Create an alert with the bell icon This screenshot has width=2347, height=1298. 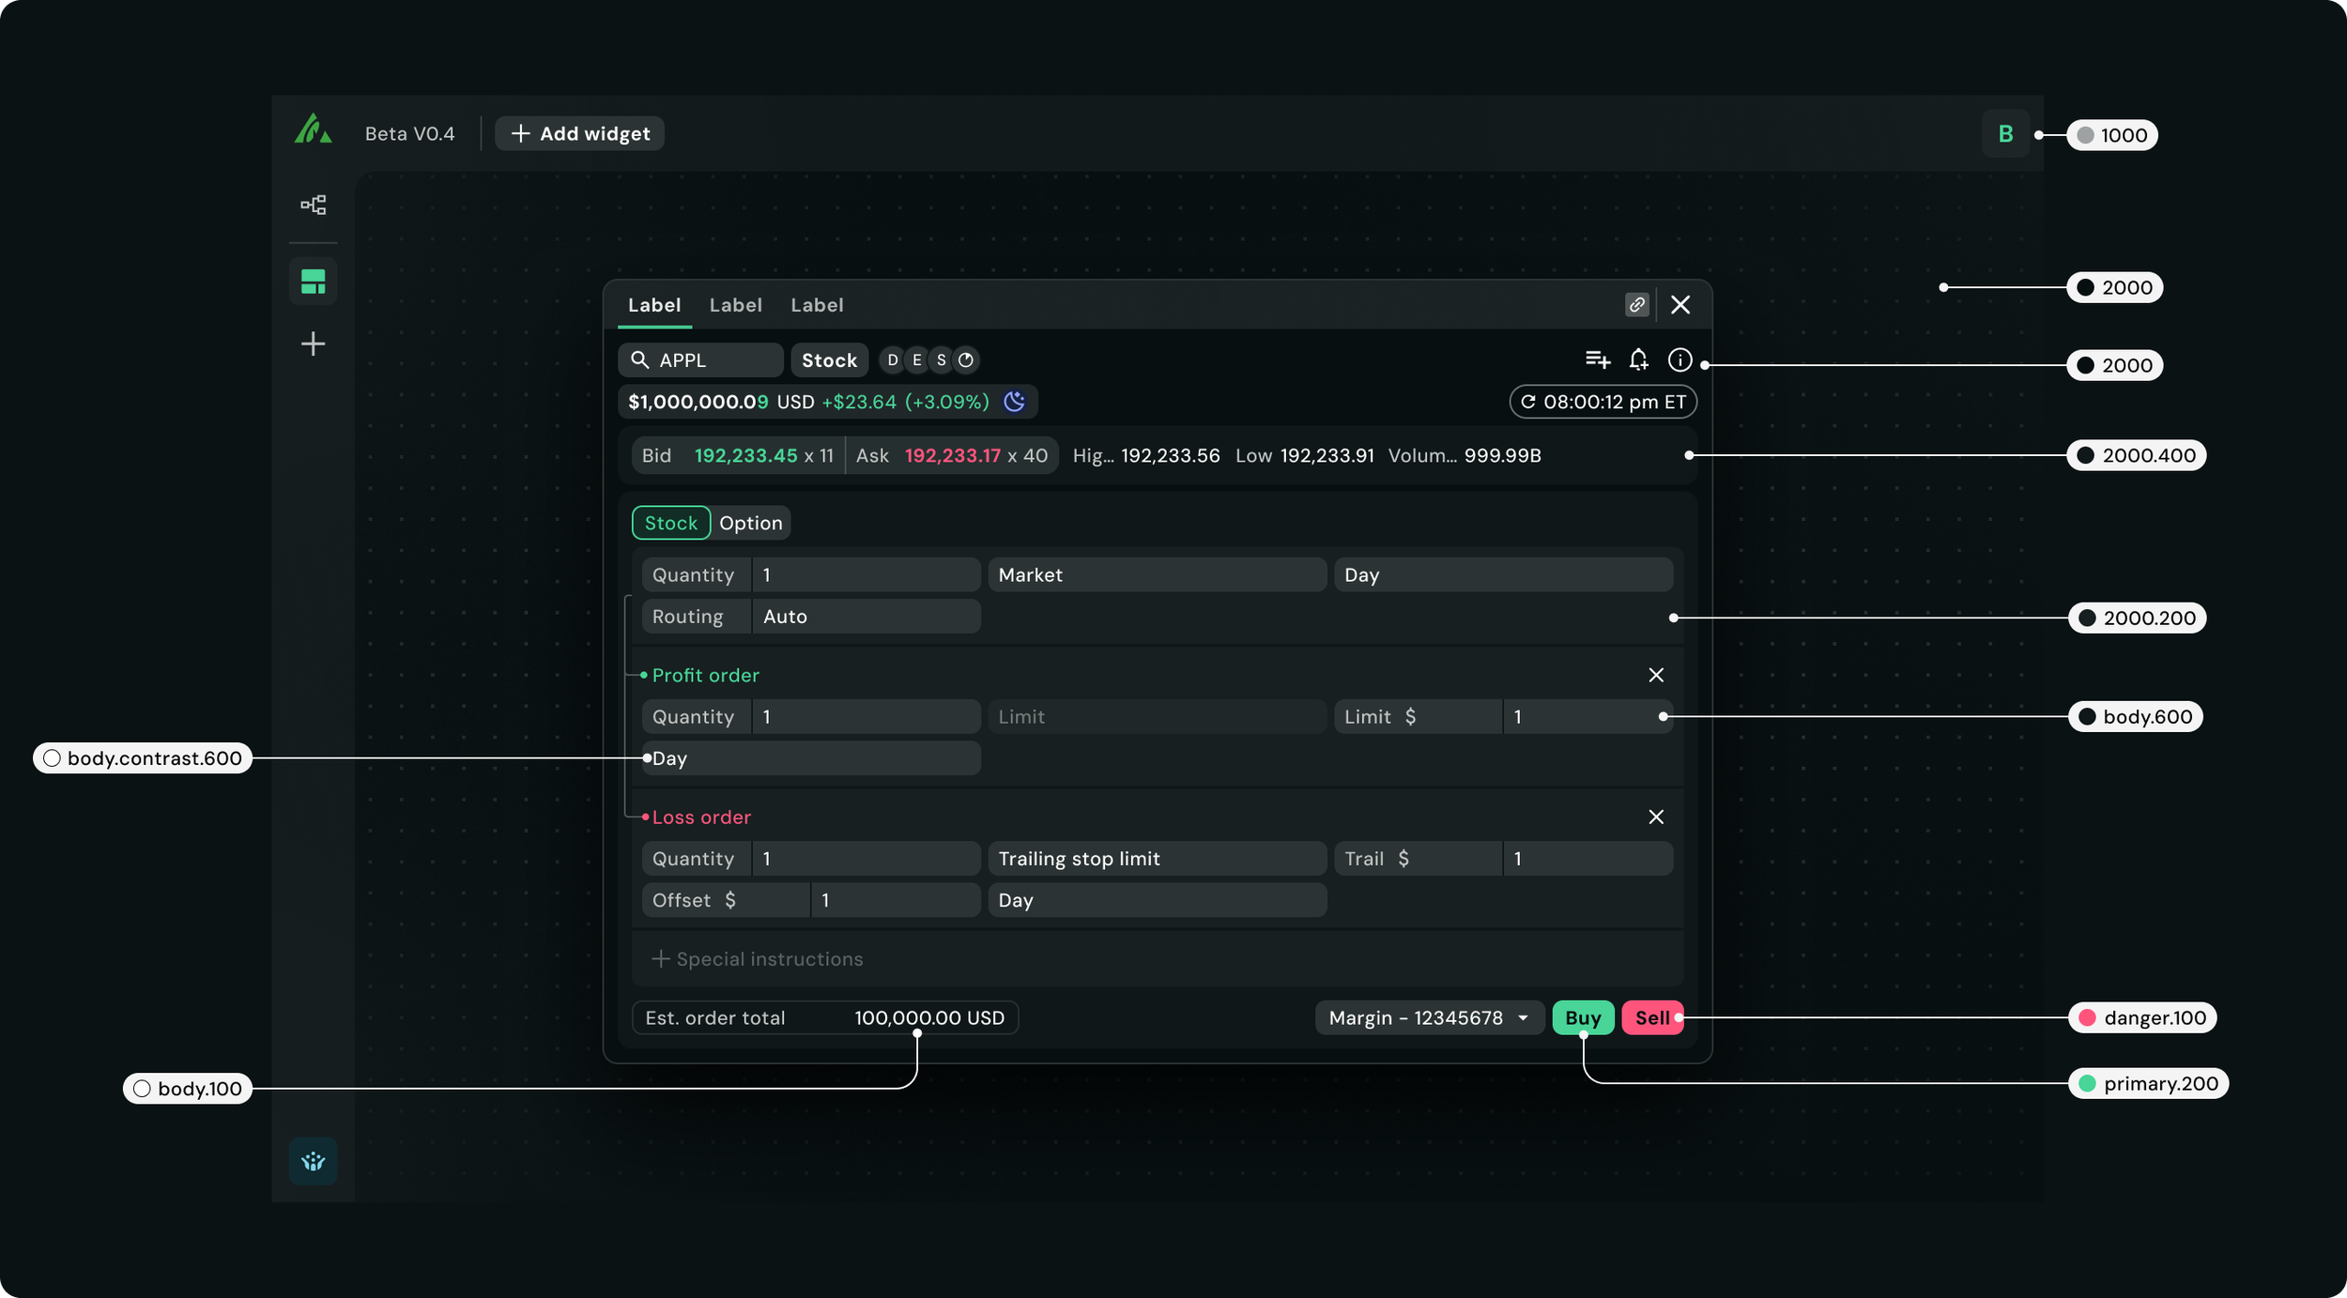1638,359
